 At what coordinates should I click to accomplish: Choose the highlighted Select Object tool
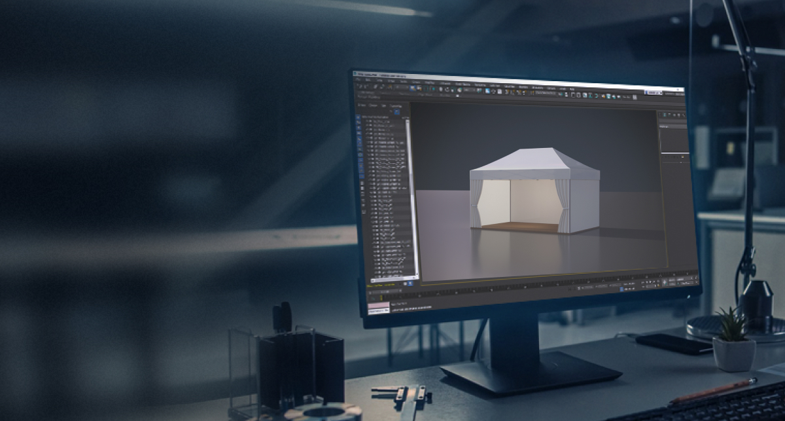click(x=413, y=88)
